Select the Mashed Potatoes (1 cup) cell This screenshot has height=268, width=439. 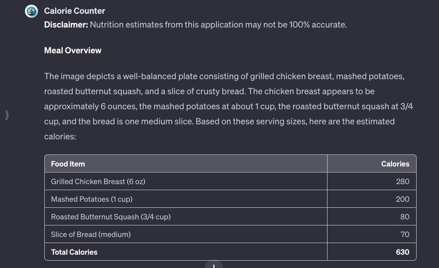pos(185,199)
